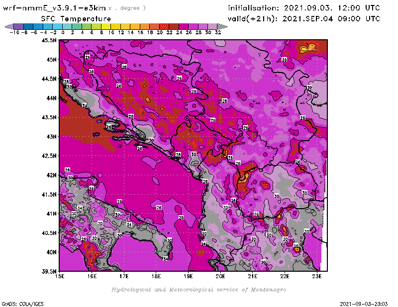Screen dimensions: 398x307
Task: Click the '19E' longitude axis label
Action: 189,276
